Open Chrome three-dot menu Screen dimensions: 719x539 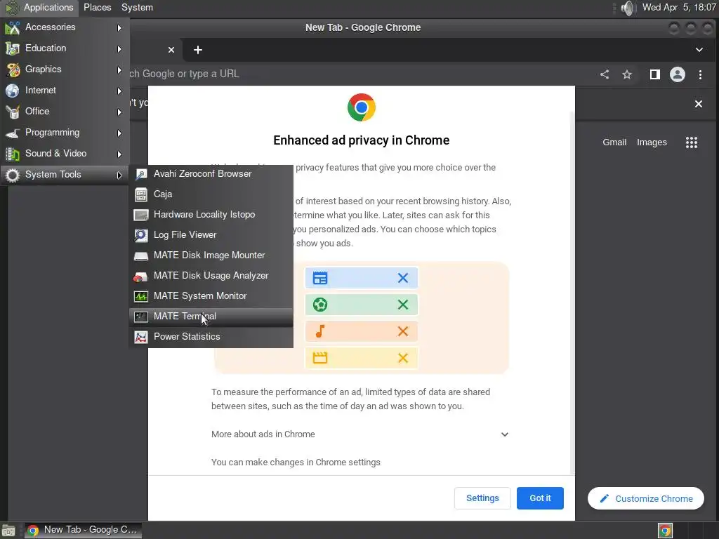click(x=700, y=74)
